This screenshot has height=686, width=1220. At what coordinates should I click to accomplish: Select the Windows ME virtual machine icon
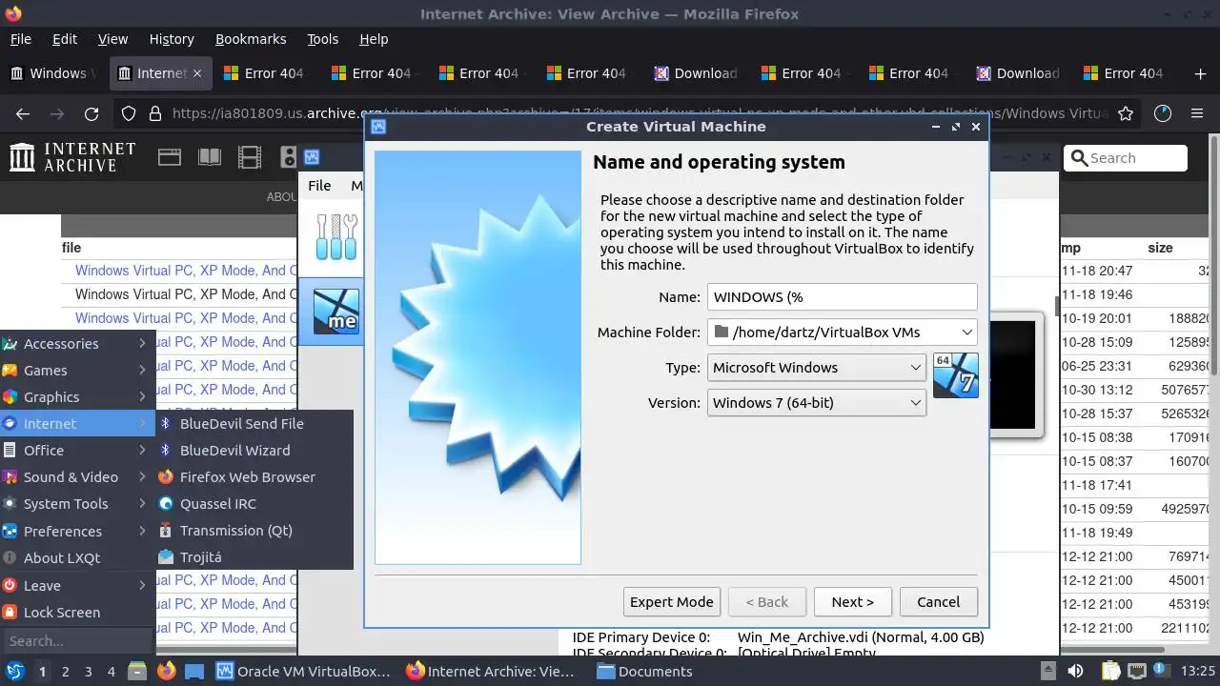tap(335, 312)
